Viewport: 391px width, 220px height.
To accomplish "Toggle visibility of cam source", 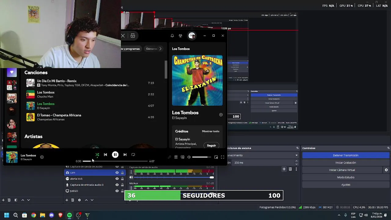I will (117, 173).
